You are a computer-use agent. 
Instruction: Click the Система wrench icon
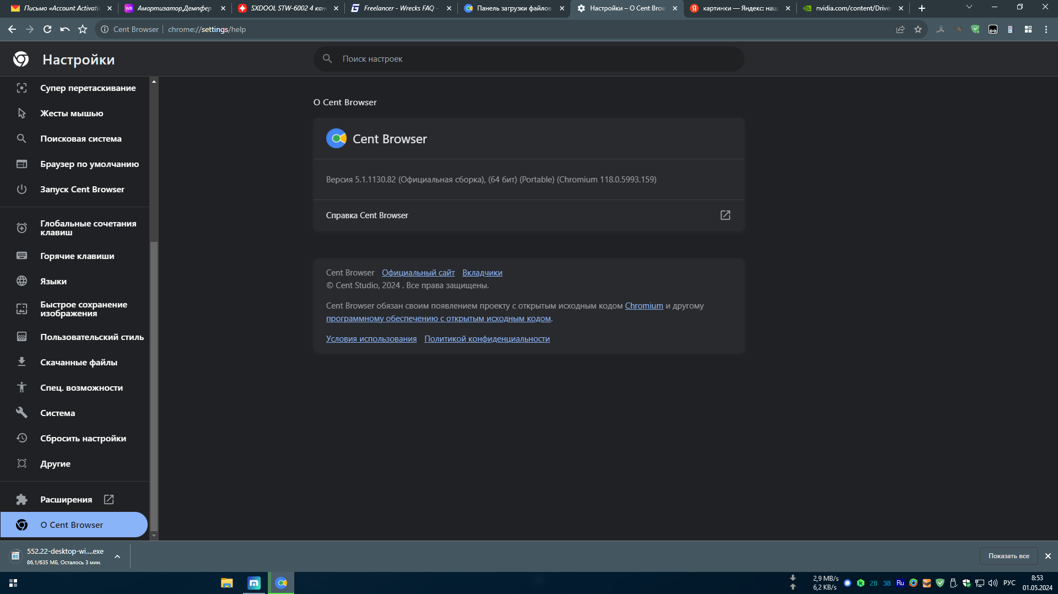pos(21,413)
